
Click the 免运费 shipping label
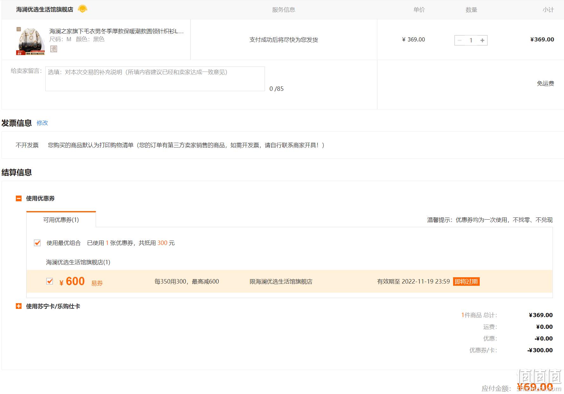(545, 84)
